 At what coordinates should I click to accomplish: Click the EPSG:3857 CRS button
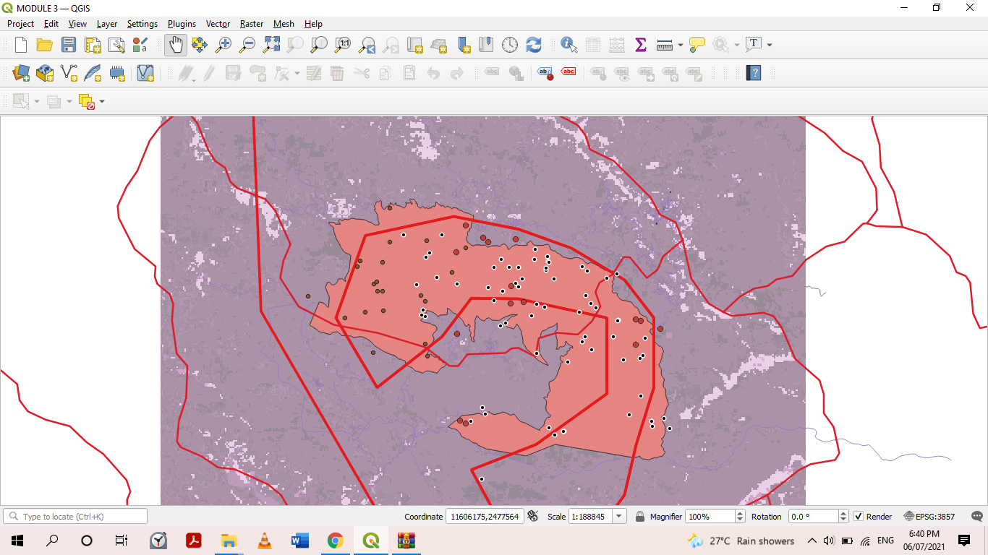(929, 517)
